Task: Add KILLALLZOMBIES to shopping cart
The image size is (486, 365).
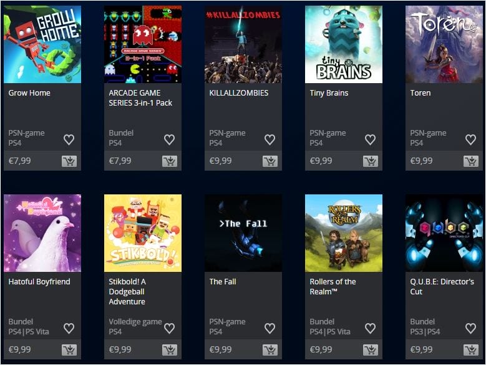Action: coord(270,161)
